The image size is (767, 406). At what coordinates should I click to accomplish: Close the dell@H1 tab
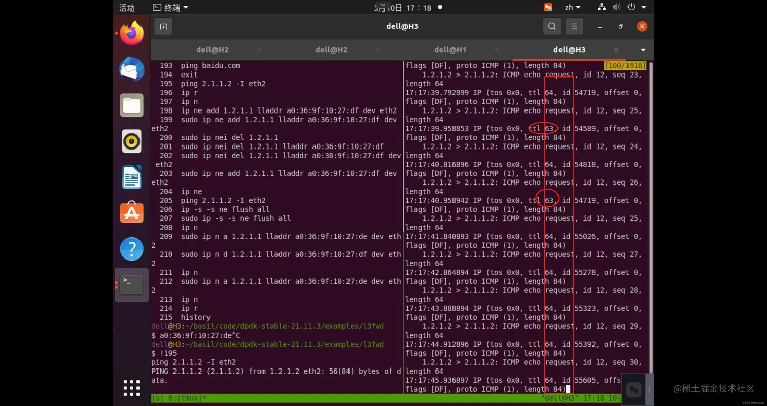point(497,50)
